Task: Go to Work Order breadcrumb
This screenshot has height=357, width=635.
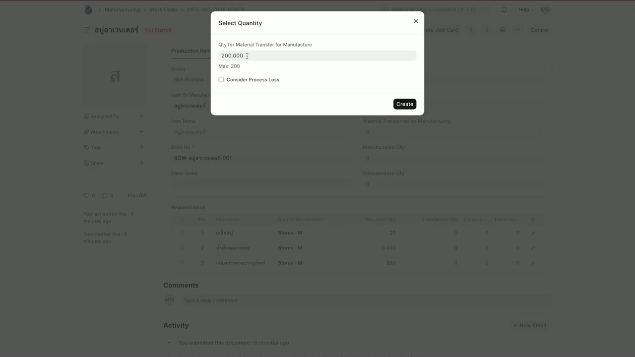Action: [x=164, y=9]
